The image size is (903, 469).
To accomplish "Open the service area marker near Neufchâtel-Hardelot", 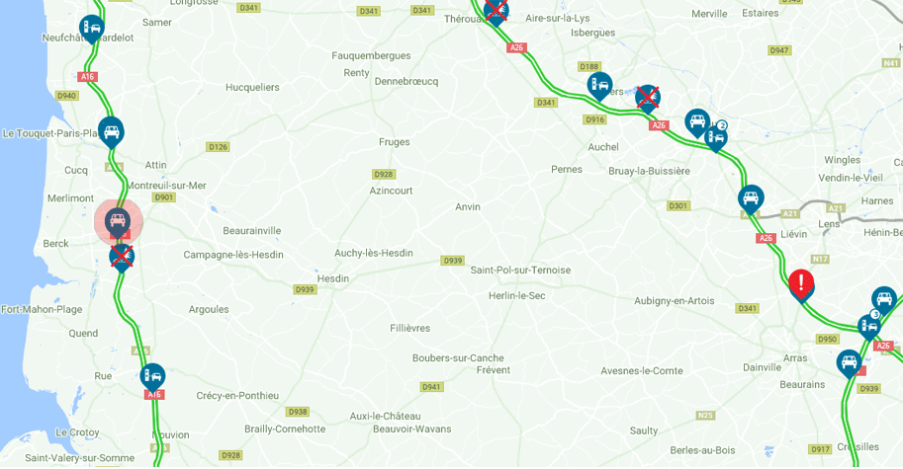I will [x=92, y=28].
